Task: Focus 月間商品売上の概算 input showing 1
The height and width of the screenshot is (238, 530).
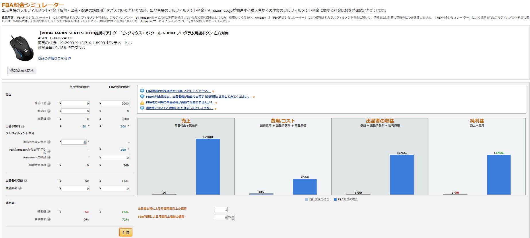Action: pyautogui.click(x=221, y=209)
